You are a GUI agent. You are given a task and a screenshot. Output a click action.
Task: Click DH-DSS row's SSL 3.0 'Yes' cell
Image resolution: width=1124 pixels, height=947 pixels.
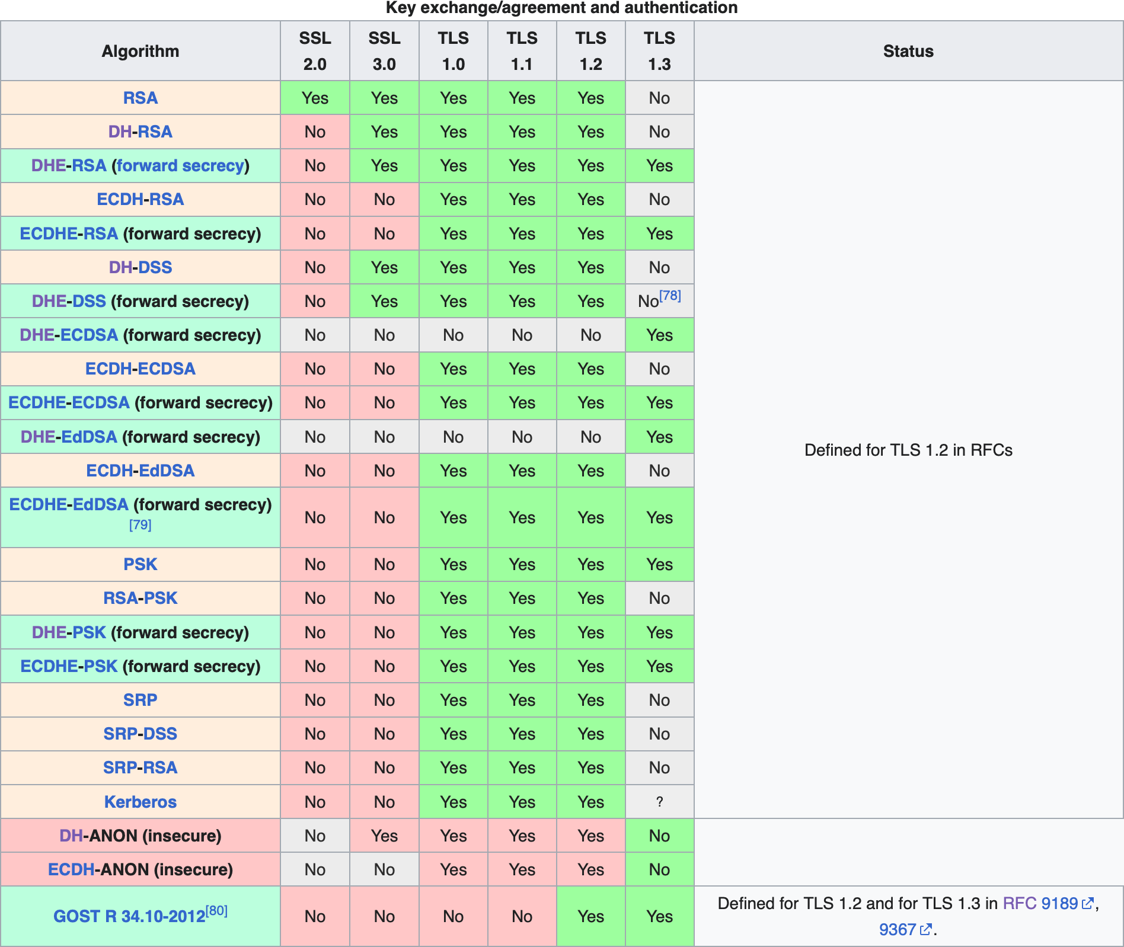click(x=384, y=267)
